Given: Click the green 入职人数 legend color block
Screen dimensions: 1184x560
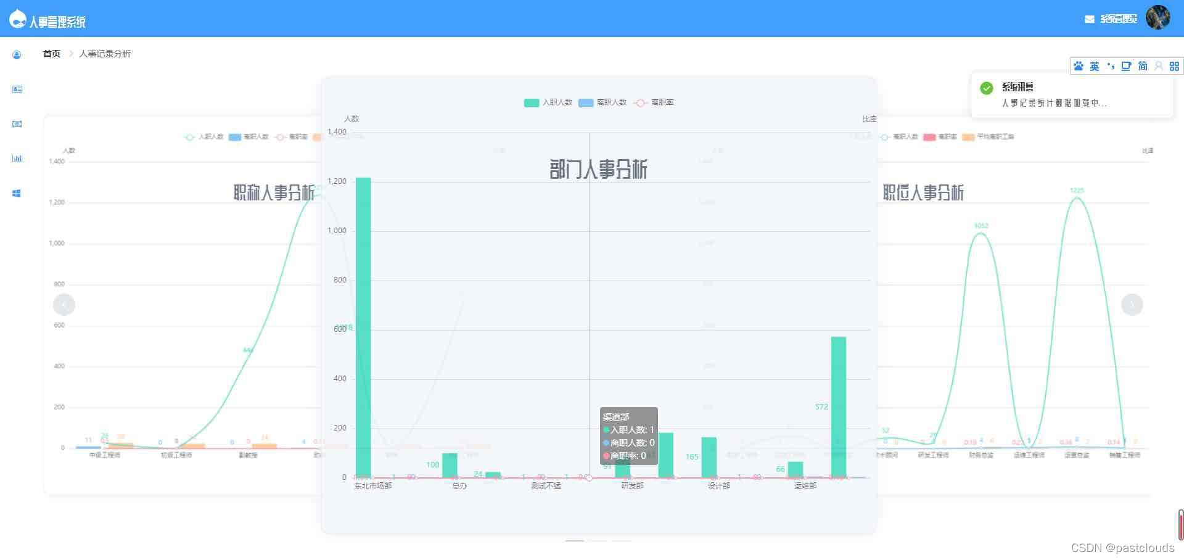Looking at the screenshot, I should coord(532,103).
